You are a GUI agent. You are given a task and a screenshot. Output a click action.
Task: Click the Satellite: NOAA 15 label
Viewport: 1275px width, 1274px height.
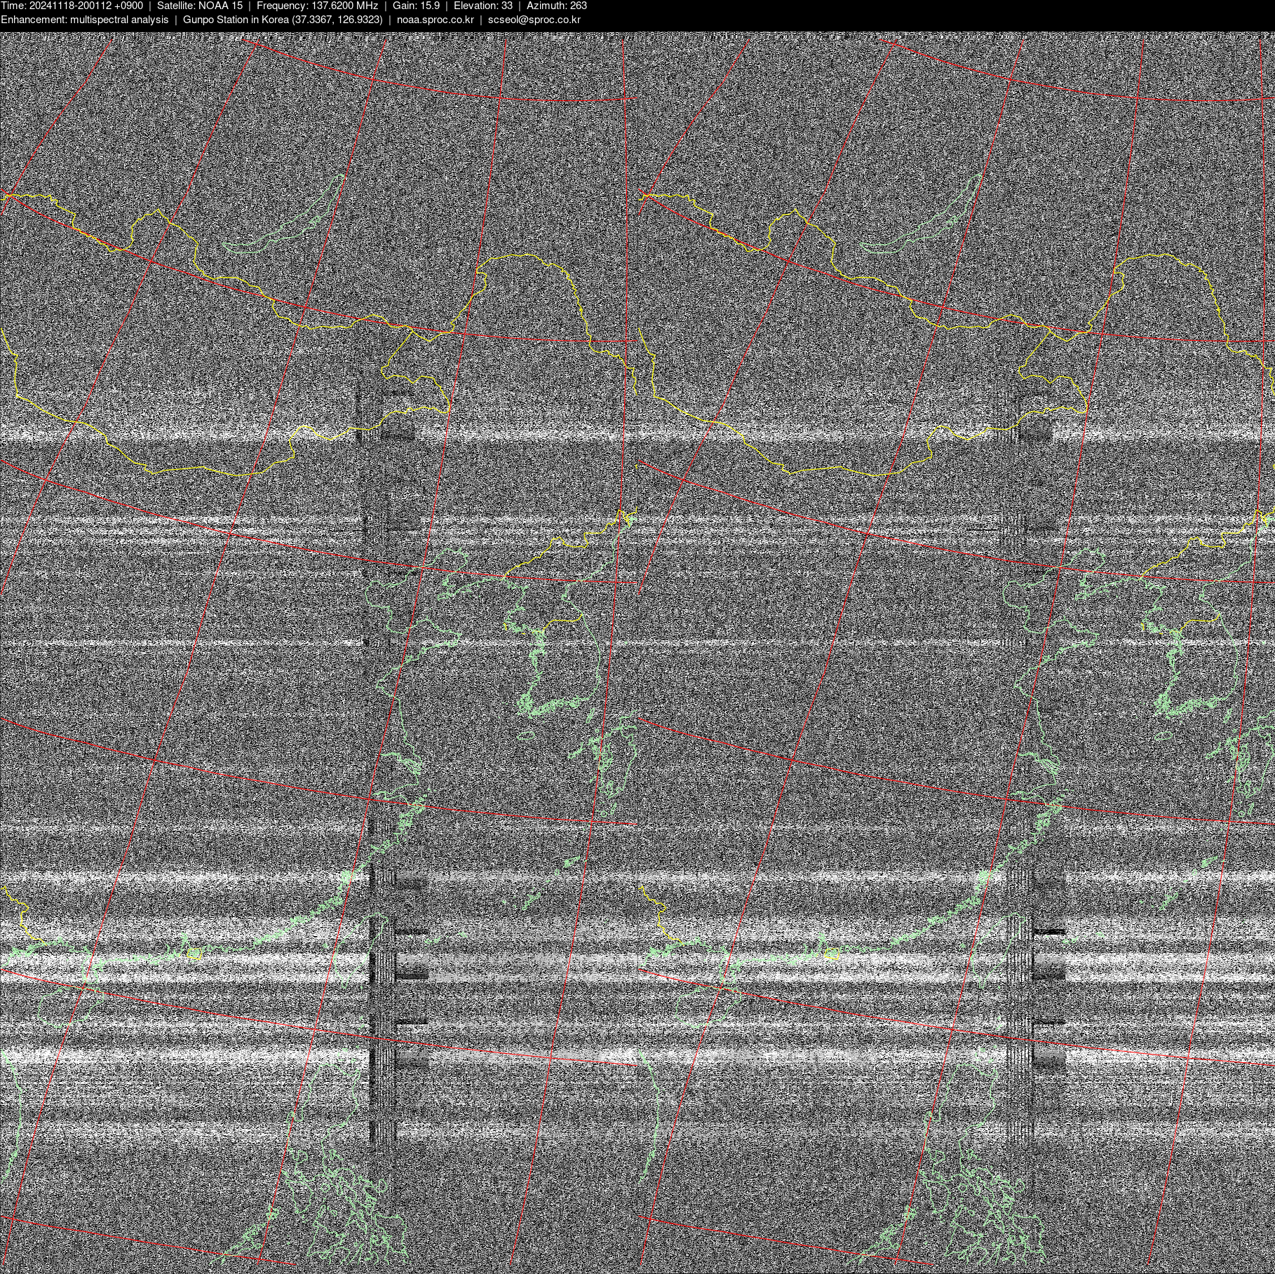(x=200, y=6)
